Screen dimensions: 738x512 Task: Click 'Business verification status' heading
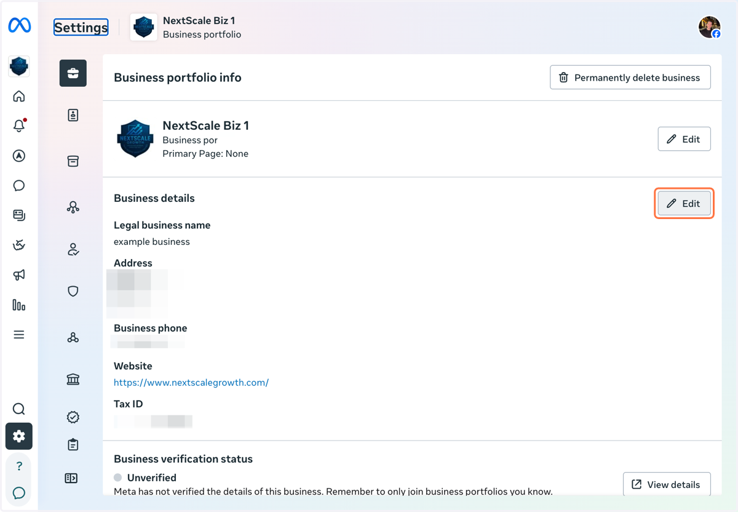coord(183,459)
